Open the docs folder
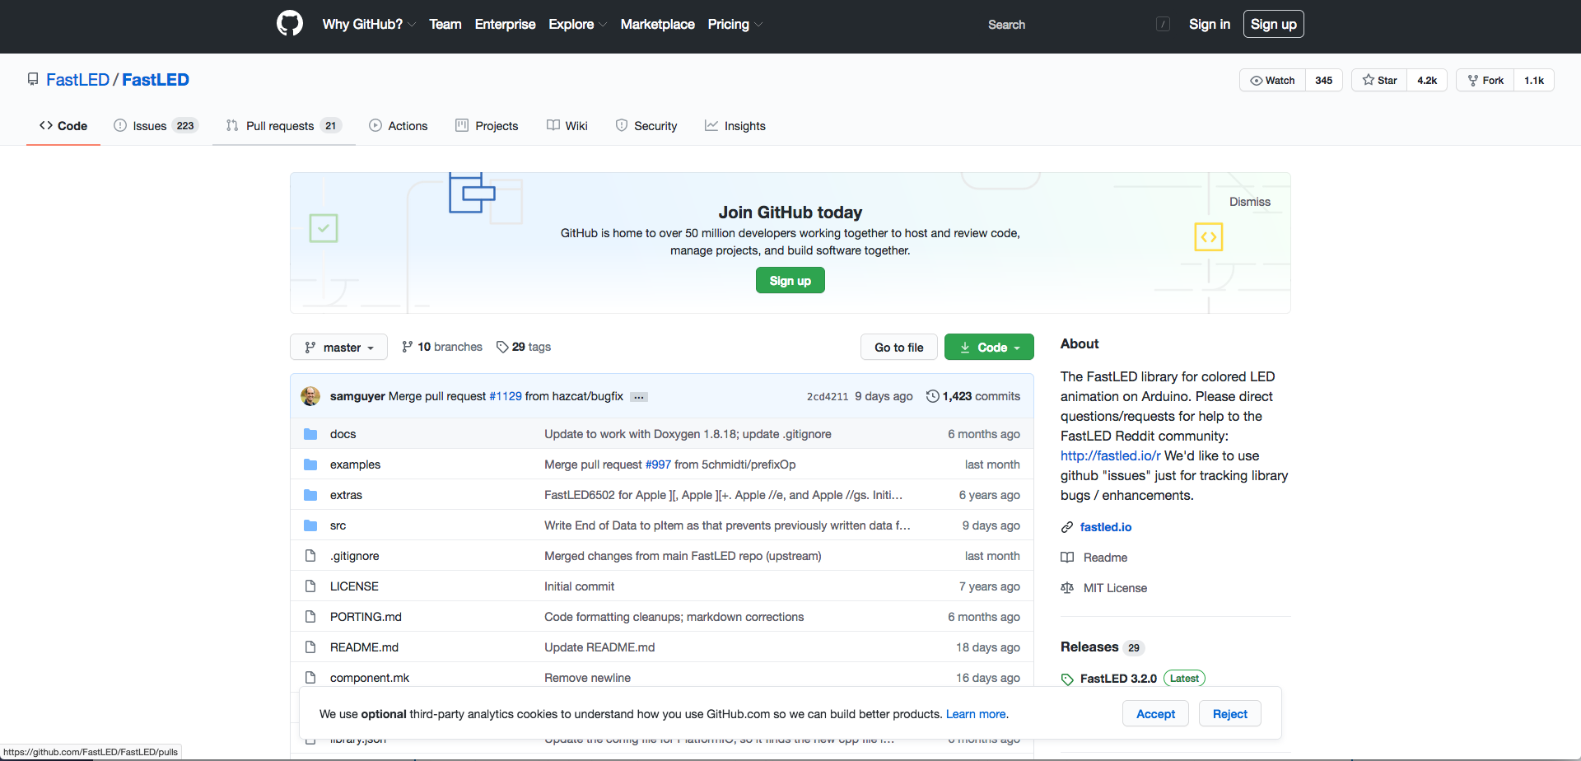 click(343, 434)
